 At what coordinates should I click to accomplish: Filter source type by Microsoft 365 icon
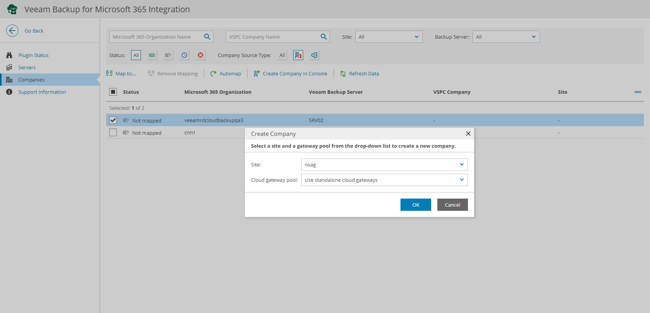[298, 55]
